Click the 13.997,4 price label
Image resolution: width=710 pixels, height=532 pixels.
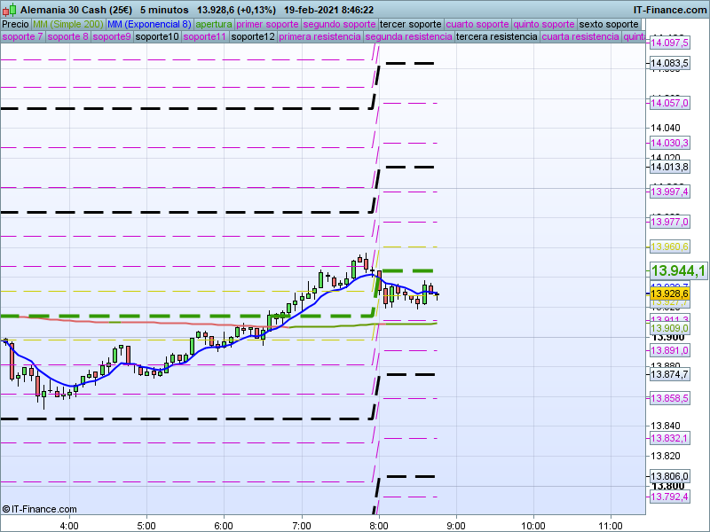[669, 192]
